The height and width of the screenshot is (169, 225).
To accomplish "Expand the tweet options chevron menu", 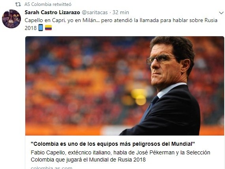I will tap(221, 13).
